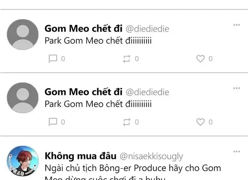
Task: Open more options on first @diediedie post
Action: 236,25
